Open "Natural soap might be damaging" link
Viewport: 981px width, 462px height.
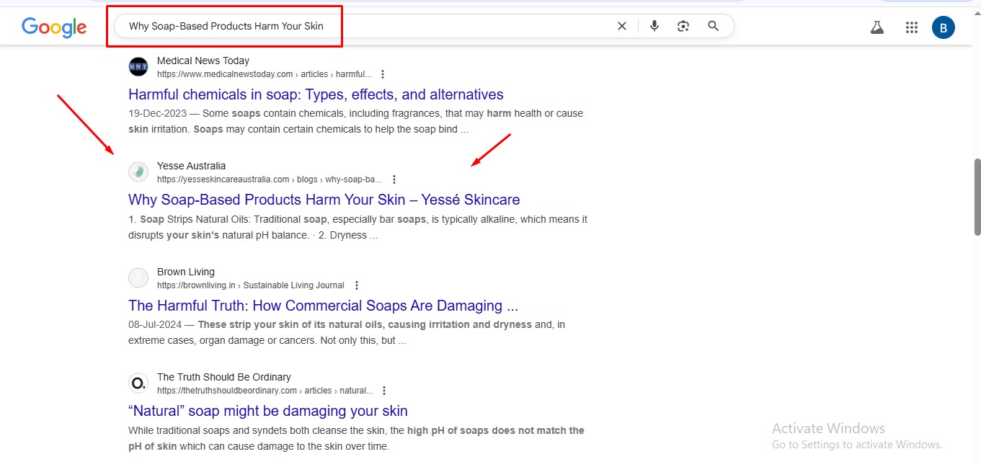point(268,411)
